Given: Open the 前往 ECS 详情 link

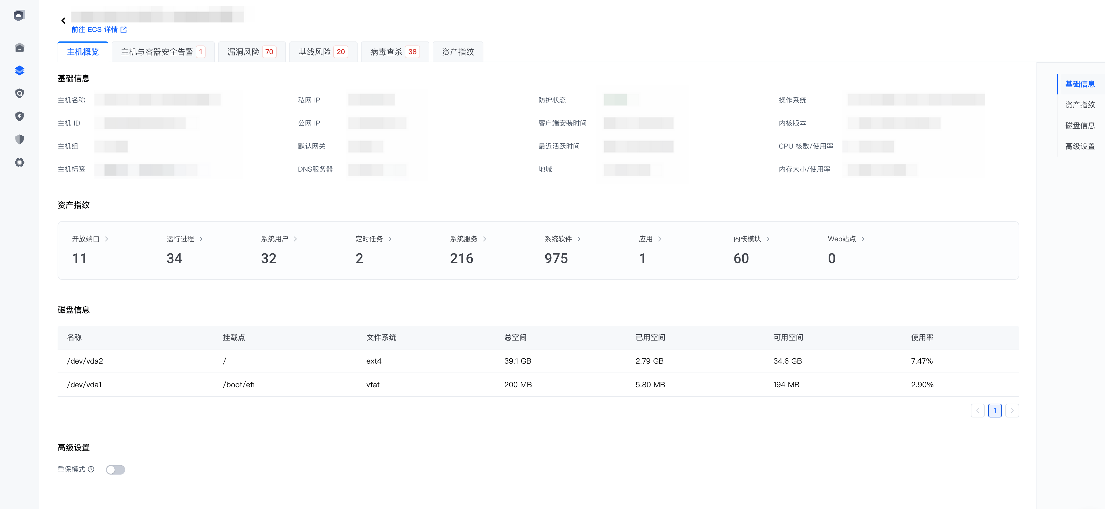Looking at the screenshot, I should [99, 30].
